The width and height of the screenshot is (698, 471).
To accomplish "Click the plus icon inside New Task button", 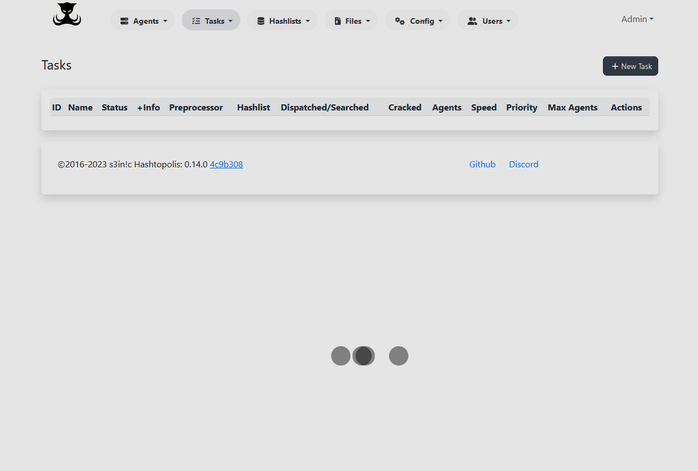I will pos(615,66).
